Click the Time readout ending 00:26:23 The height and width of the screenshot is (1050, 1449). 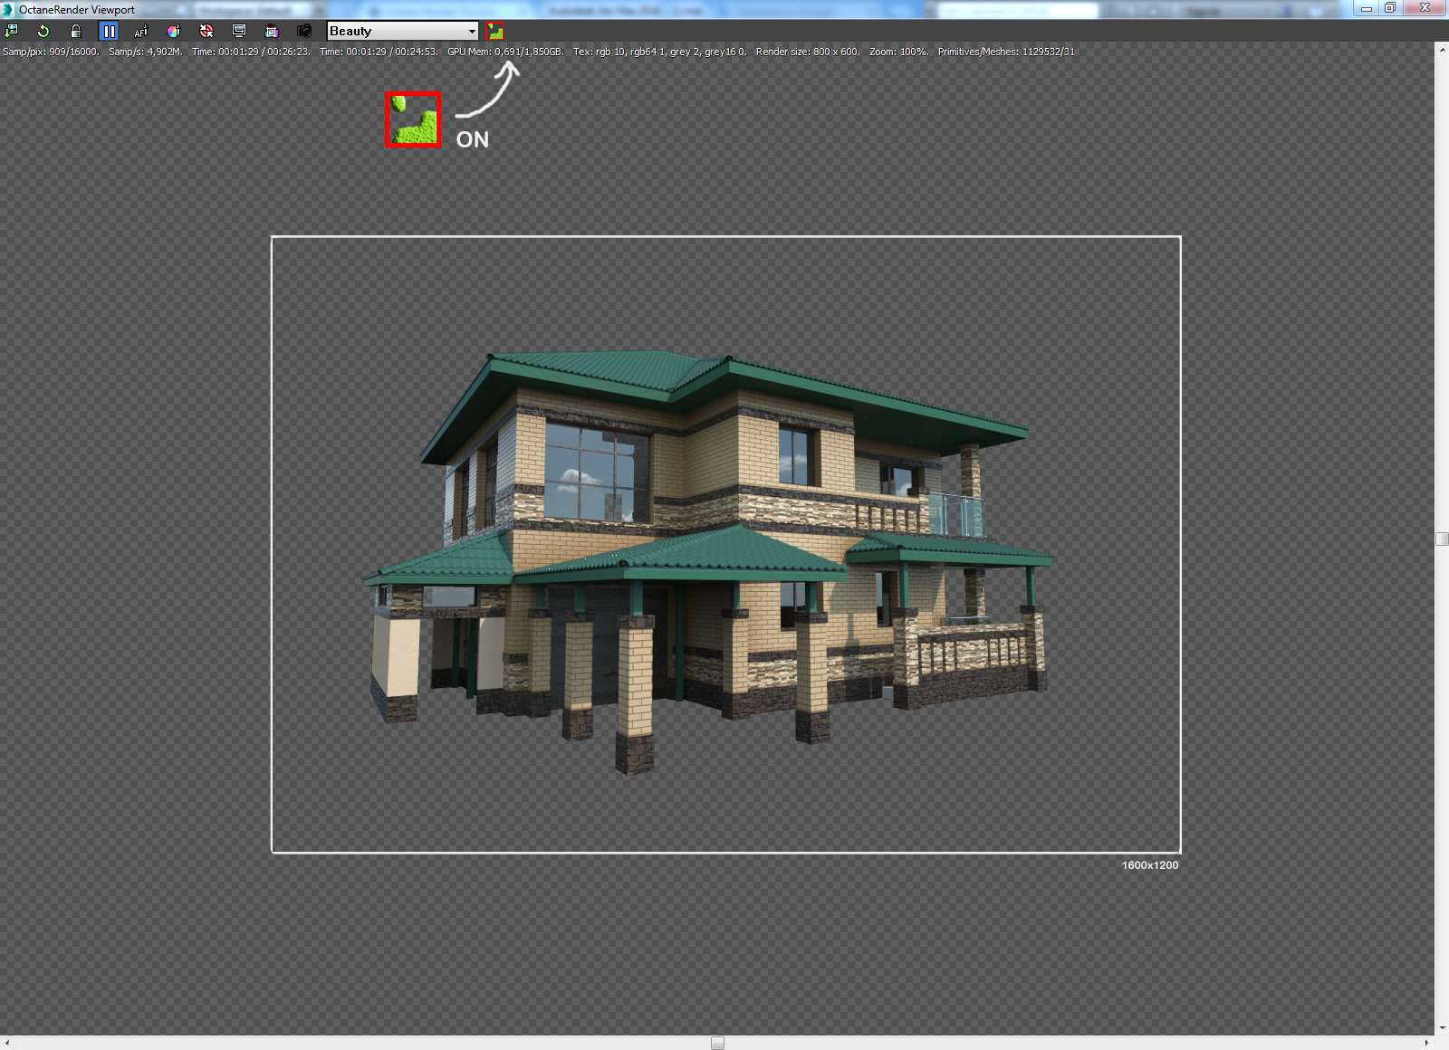coord(251,52)
